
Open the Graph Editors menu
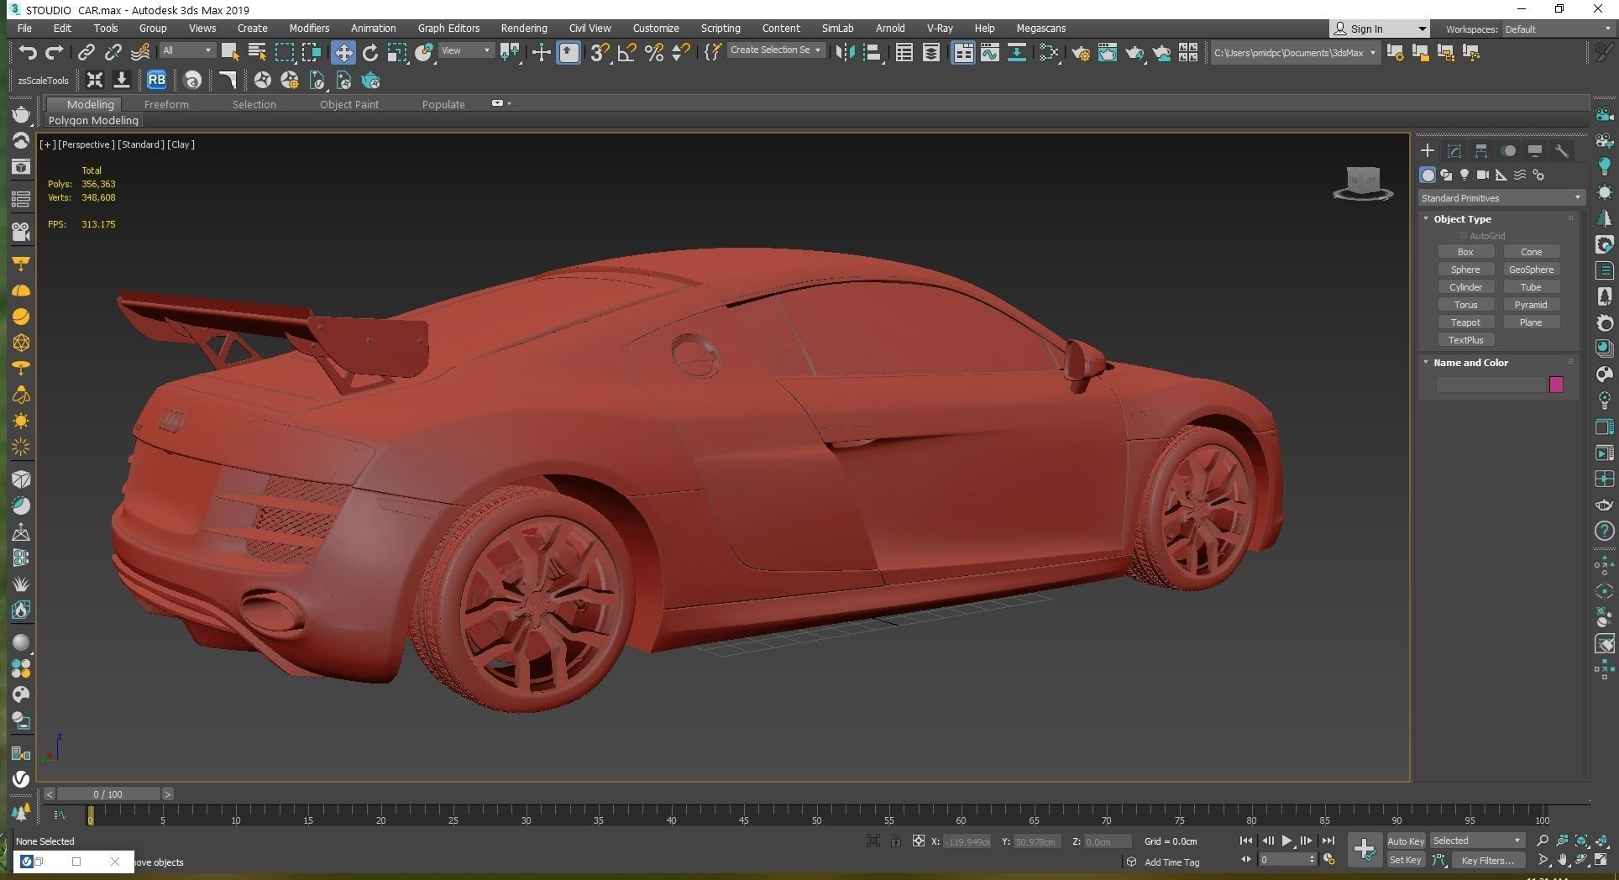point(448,29)
